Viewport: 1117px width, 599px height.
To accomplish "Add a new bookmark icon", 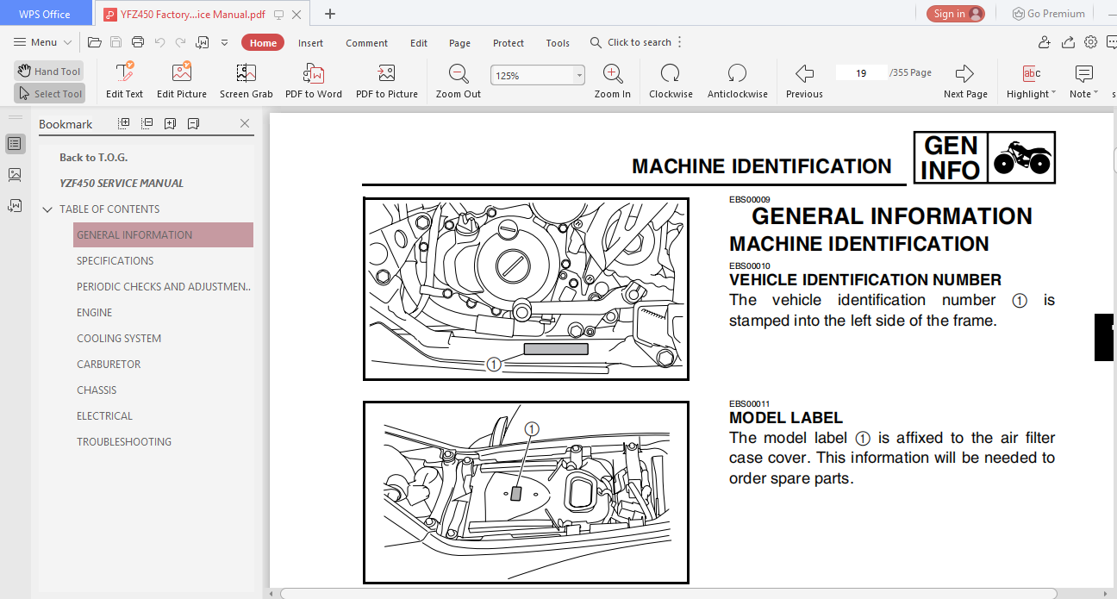I will click(x=170, y=123).
